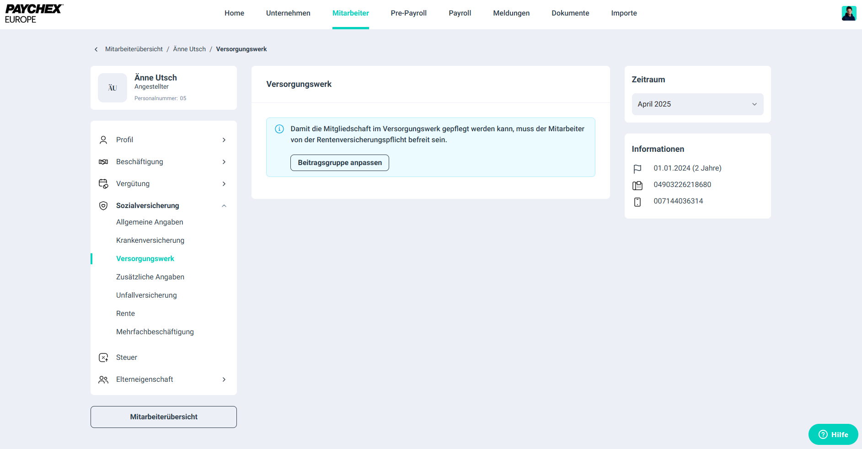This screenshot has width=862, height=449.
Task: Click the Sozialversicherung shield icon
Action: [x=103, y=206]
